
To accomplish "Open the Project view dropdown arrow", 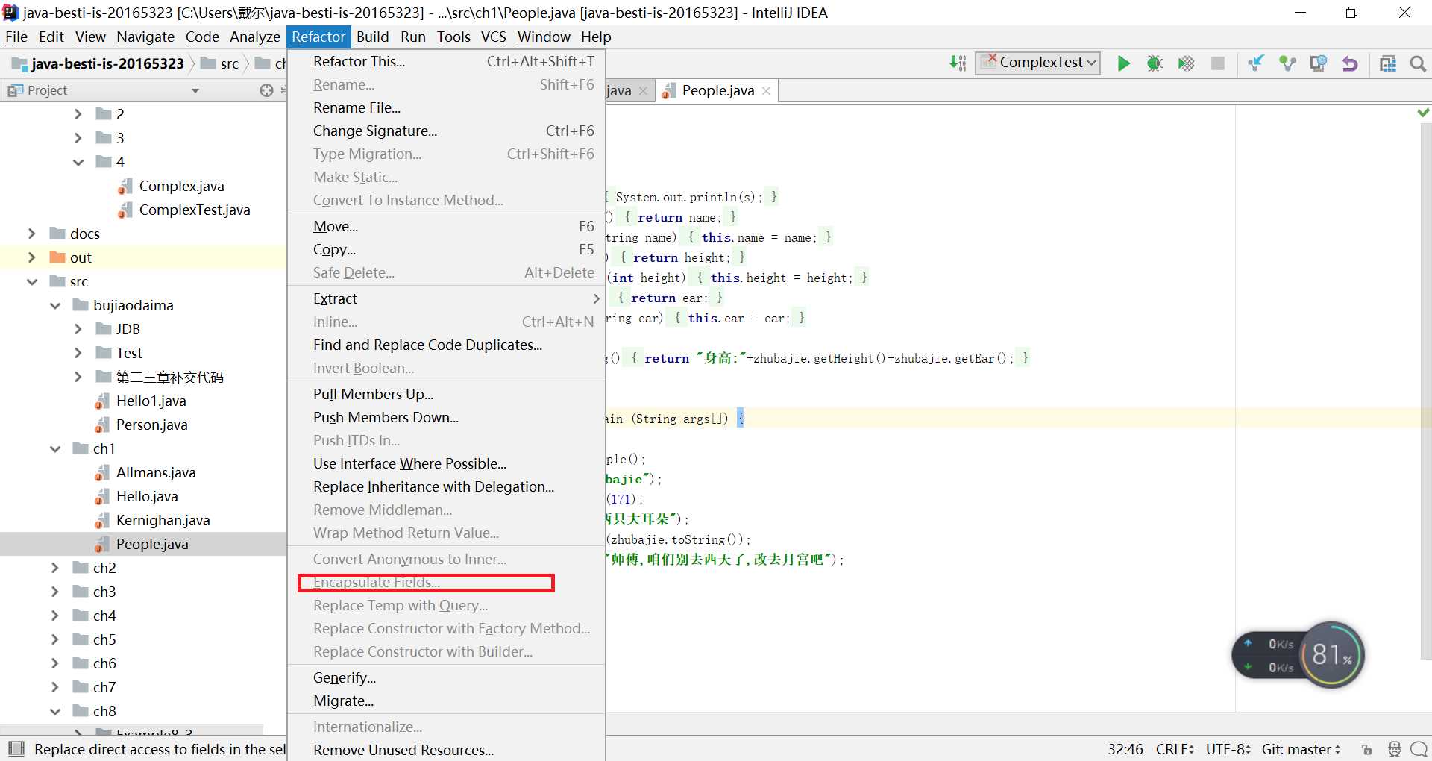I will (195, 90).
